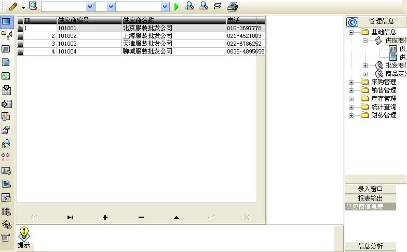Expand the 采购管理 folder
Image resolution: width=407 pixels, height=252 pixels.
351,82
